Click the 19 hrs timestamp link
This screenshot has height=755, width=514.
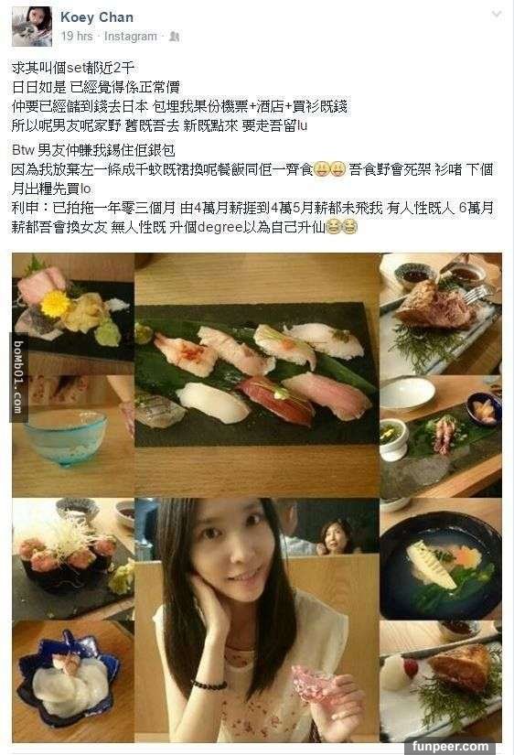[x=77, y=36]
